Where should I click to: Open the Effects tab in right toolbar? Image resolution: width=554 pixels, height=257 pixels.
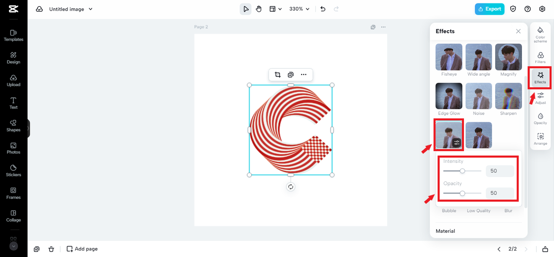[x=540, y=78]
